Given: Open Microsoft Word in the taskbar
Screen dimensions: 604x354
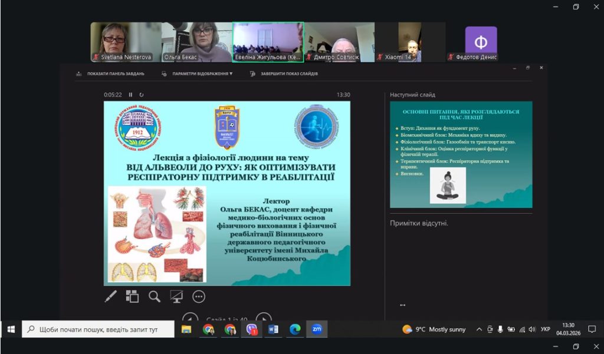Looking at the screenshot, I should click(273, 329).
